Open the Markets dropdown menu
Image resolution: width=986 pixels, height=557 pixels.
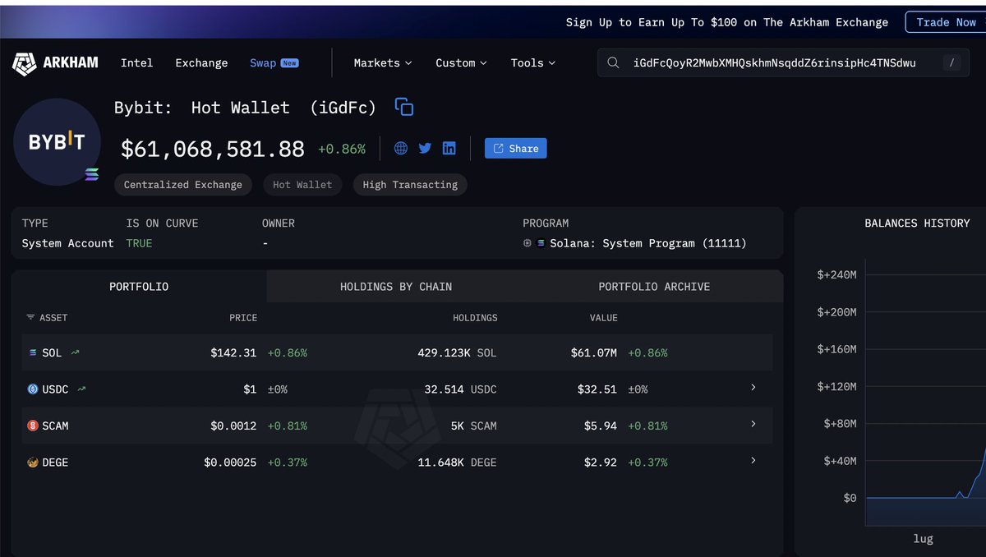(x=383, y=62)
